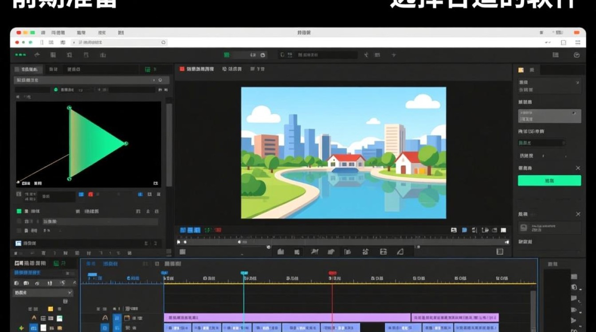Click the search icon in the address bar

163,42
